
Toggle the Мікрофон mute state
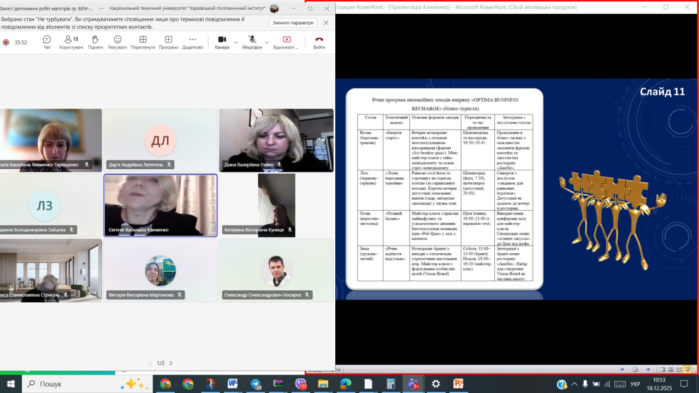(252, 42)
